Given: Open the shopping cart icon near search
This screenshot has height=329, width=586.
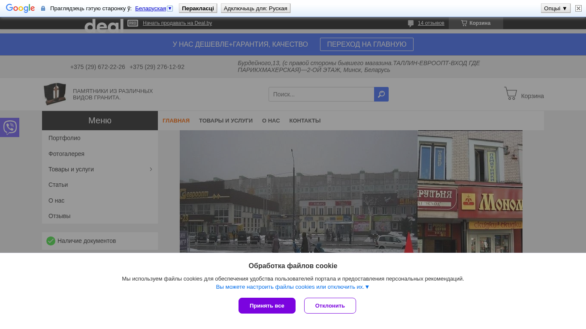Looking at the screenshot, I should pos(510,94).
